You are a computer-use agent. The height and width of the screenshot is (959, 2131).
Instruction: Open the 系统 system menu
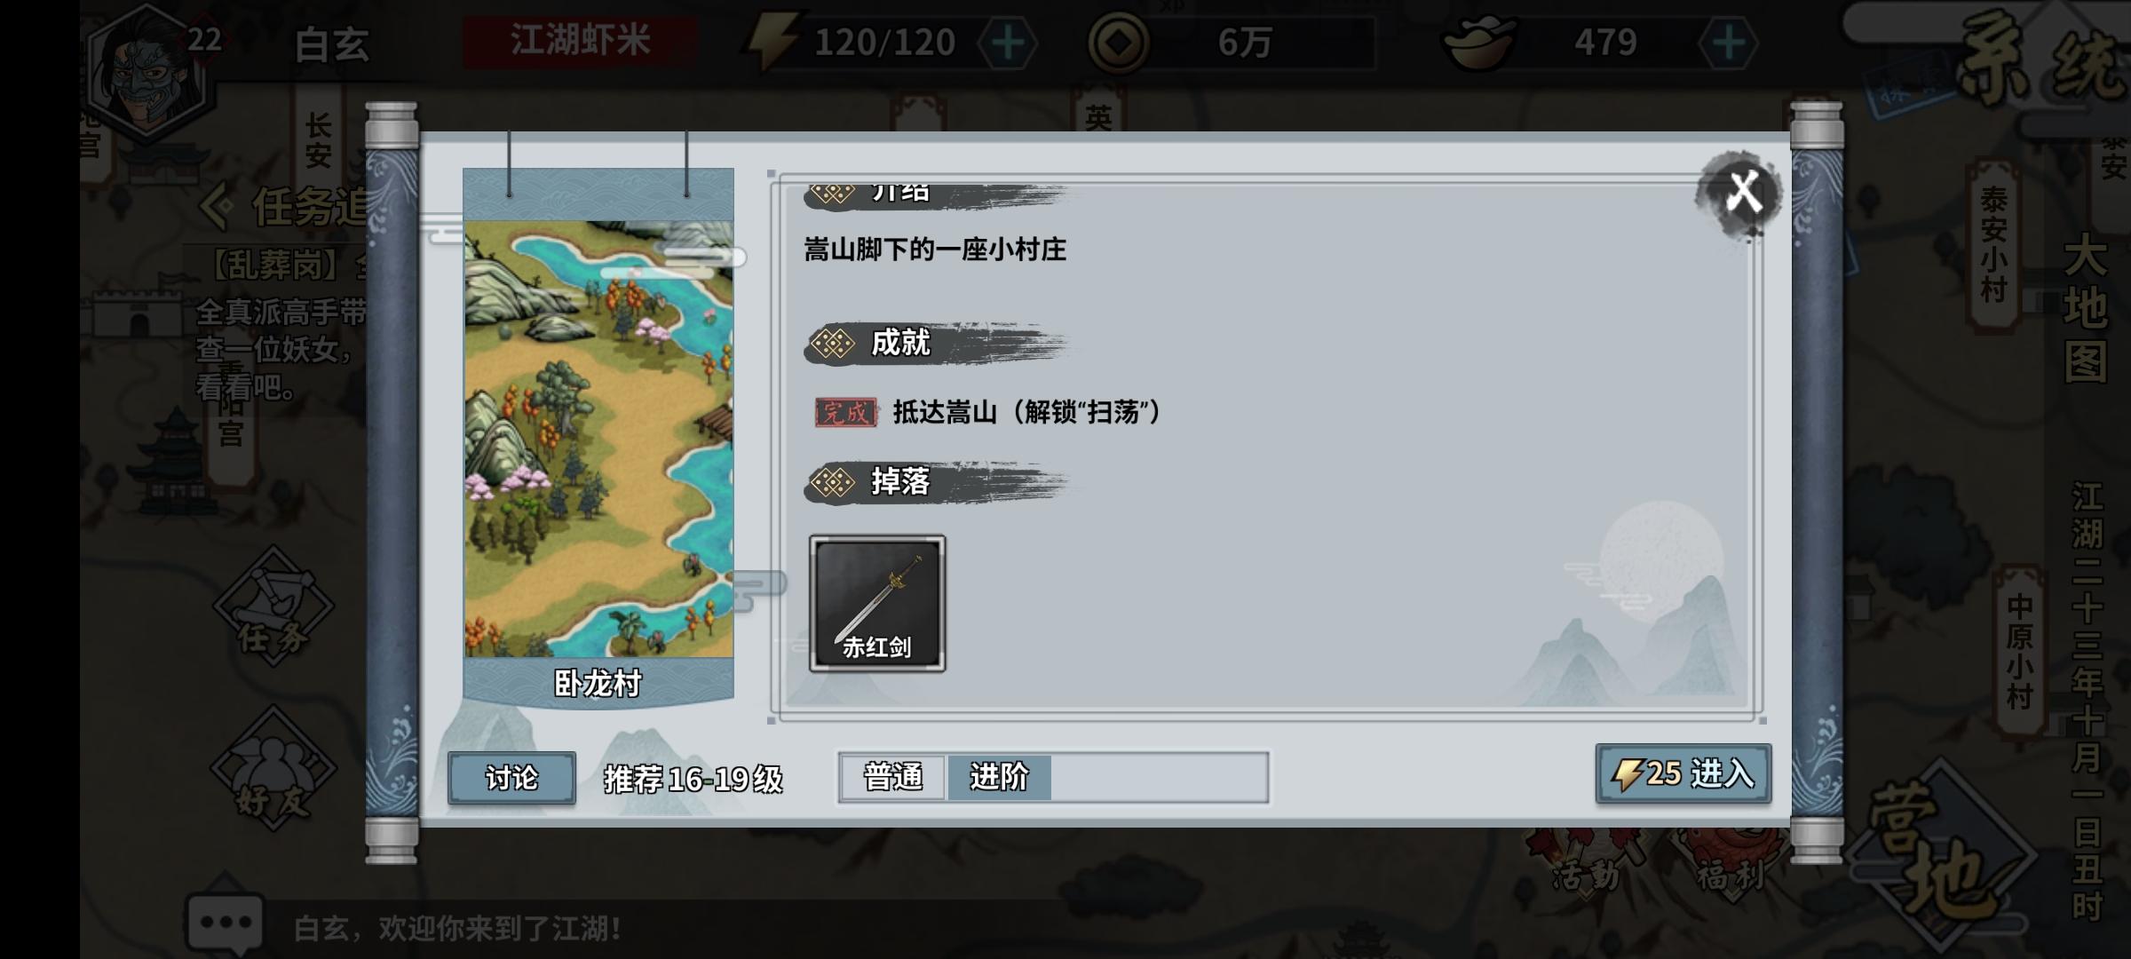2042,58
